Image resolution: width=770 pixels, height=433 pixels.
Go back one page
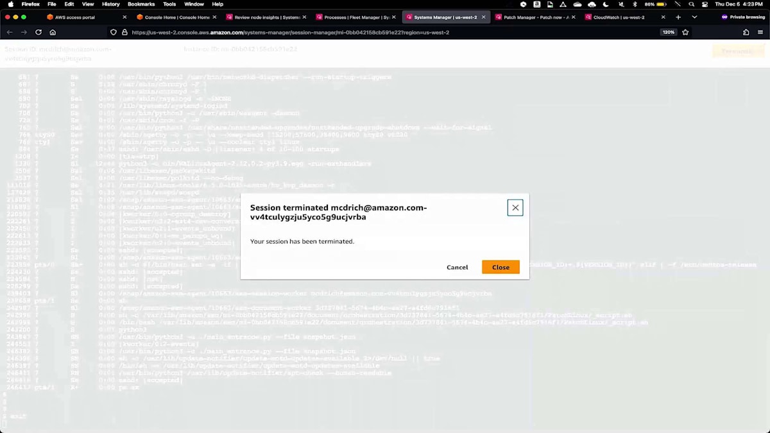[x=10, y=32]
